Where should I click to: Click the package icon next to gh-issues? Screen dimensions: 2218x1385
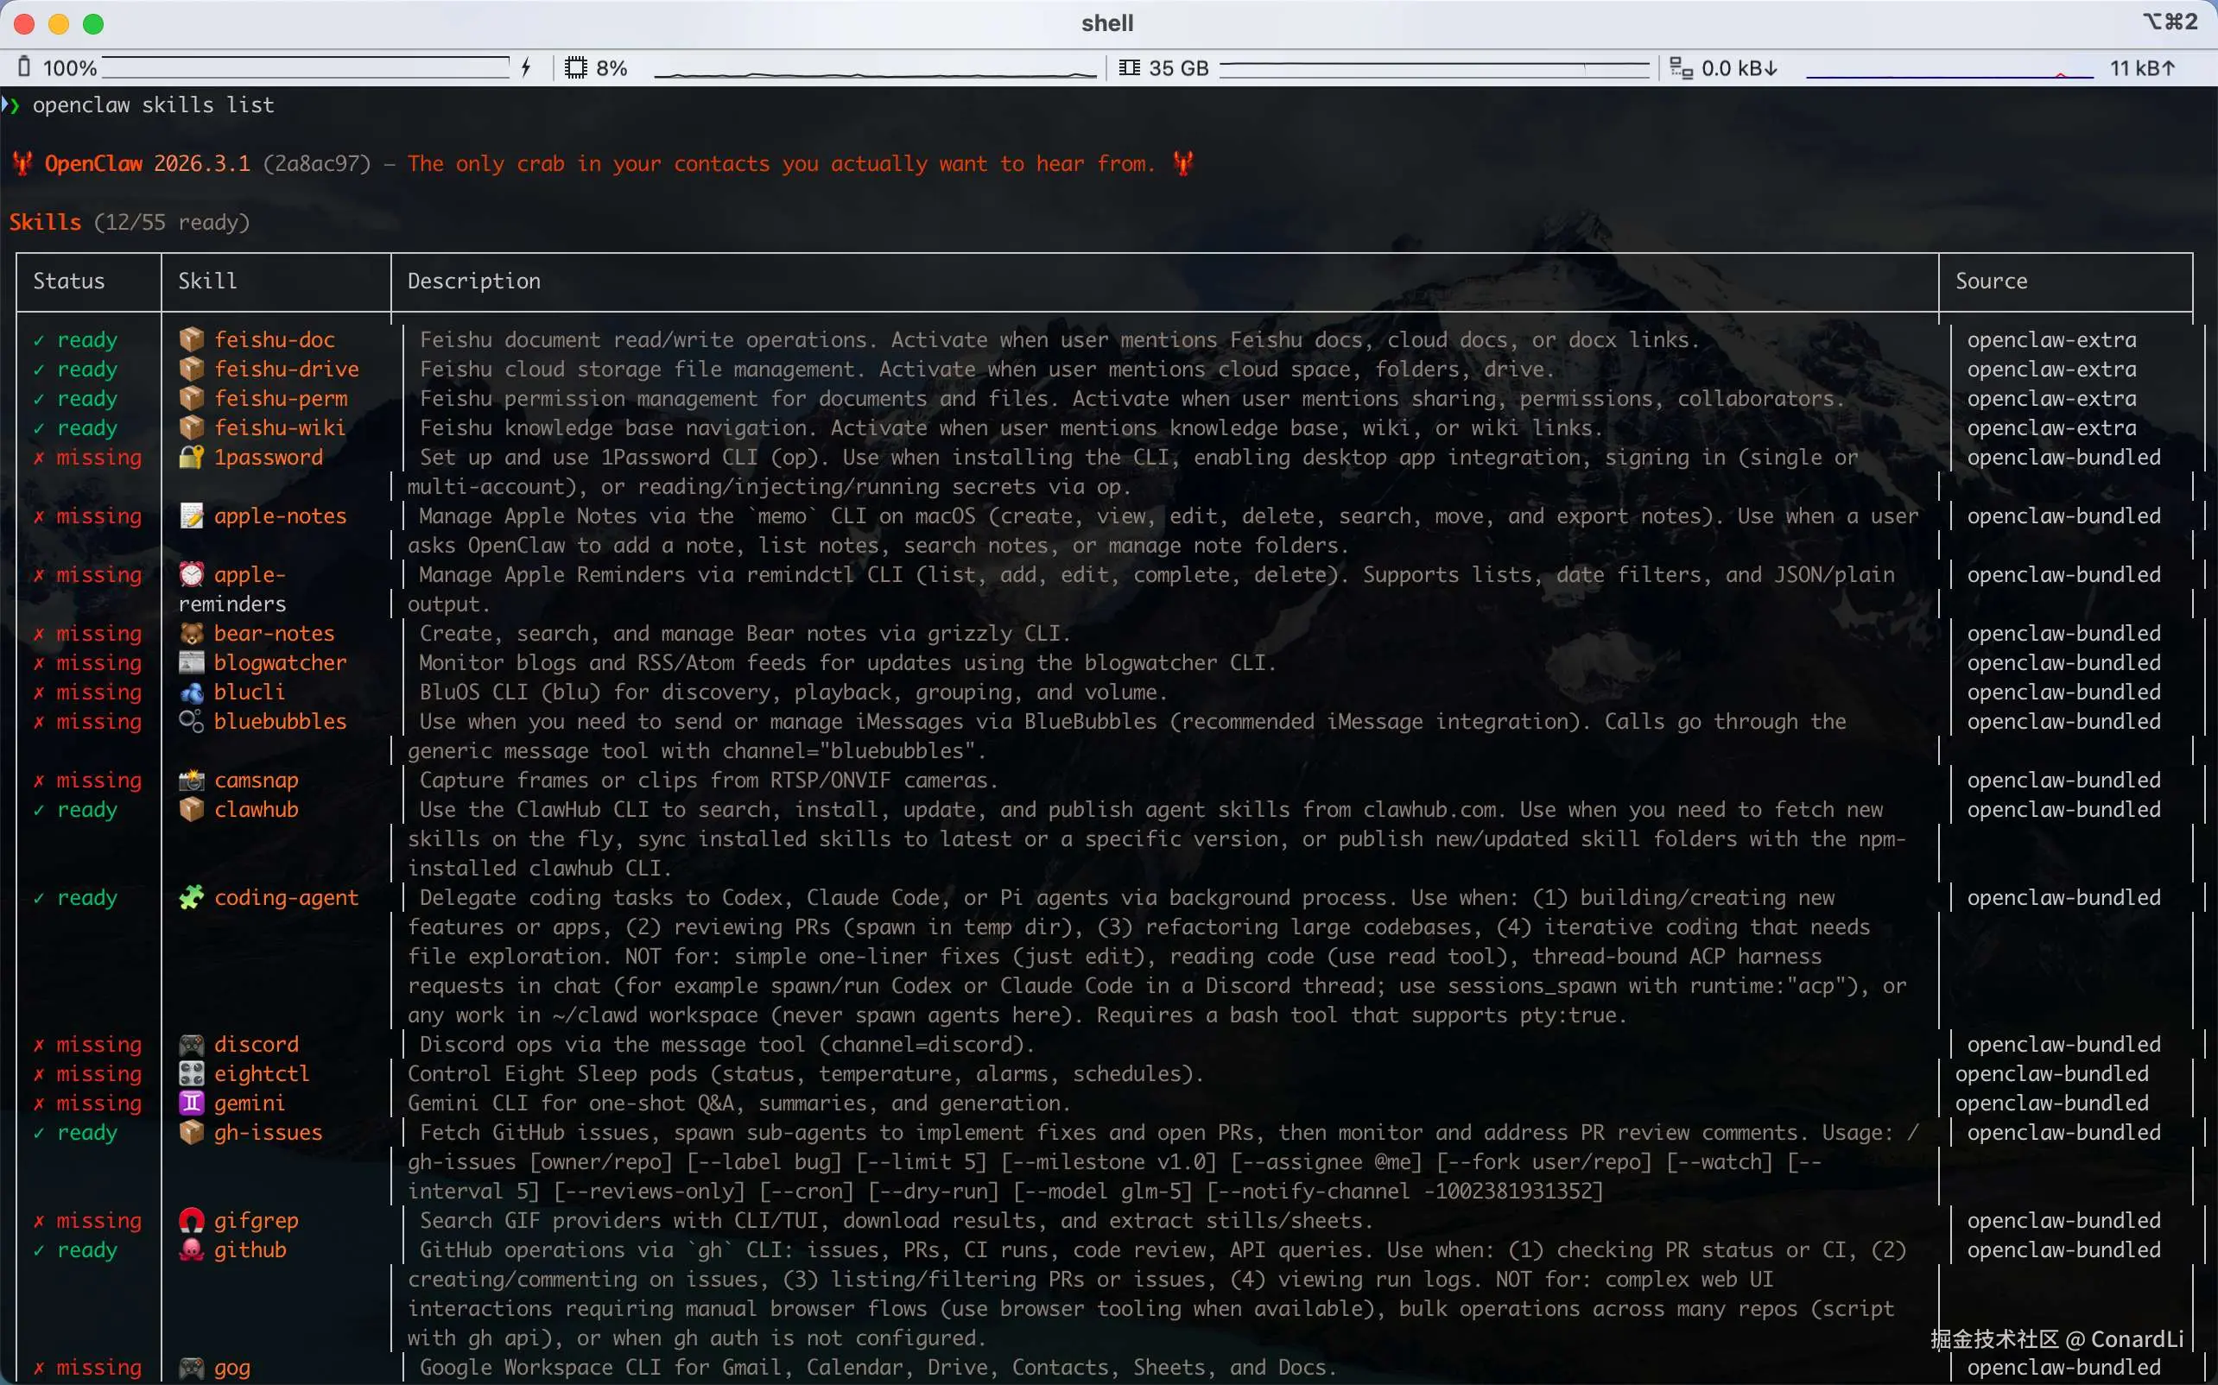point(192,1132)
